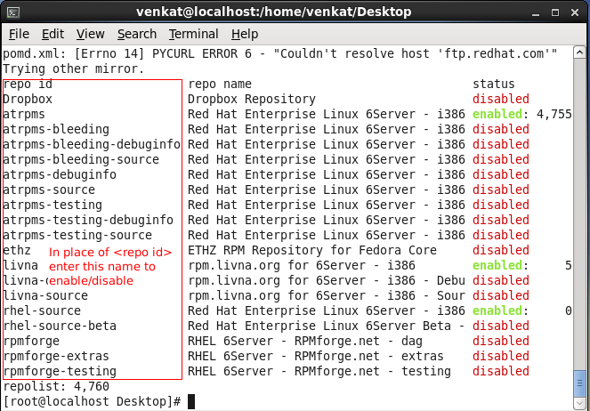The width and height of the screenshot is (590, 411).
Task: Open the Terminal menu
Action: click(193, 34)
